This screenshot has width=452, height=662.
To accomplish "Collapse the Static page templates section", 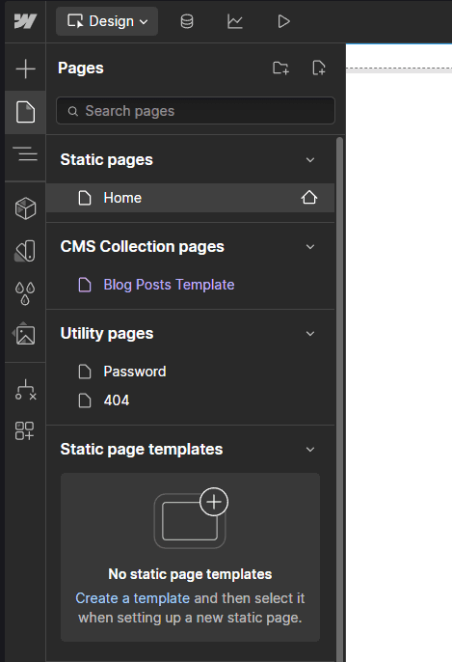I will tap(310, 450).
